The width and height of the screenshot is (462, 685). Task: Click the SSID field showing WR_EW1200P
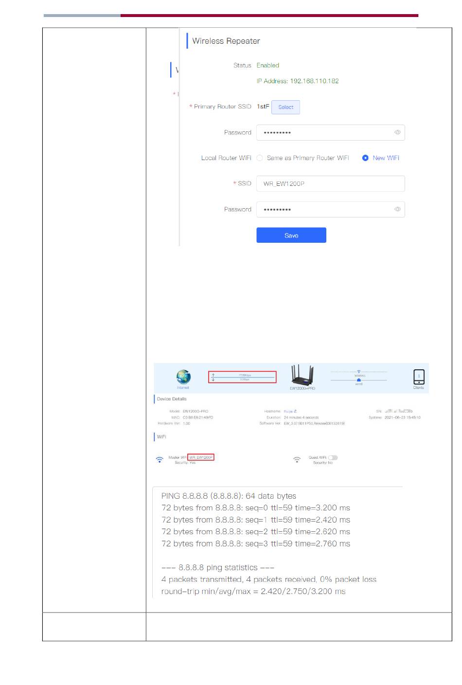(331, 183)
